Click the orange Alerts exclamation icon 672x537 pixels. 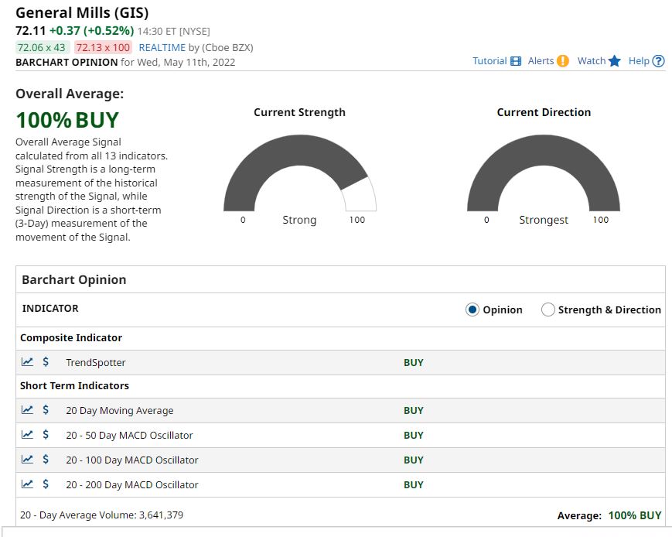click(562, 61)
